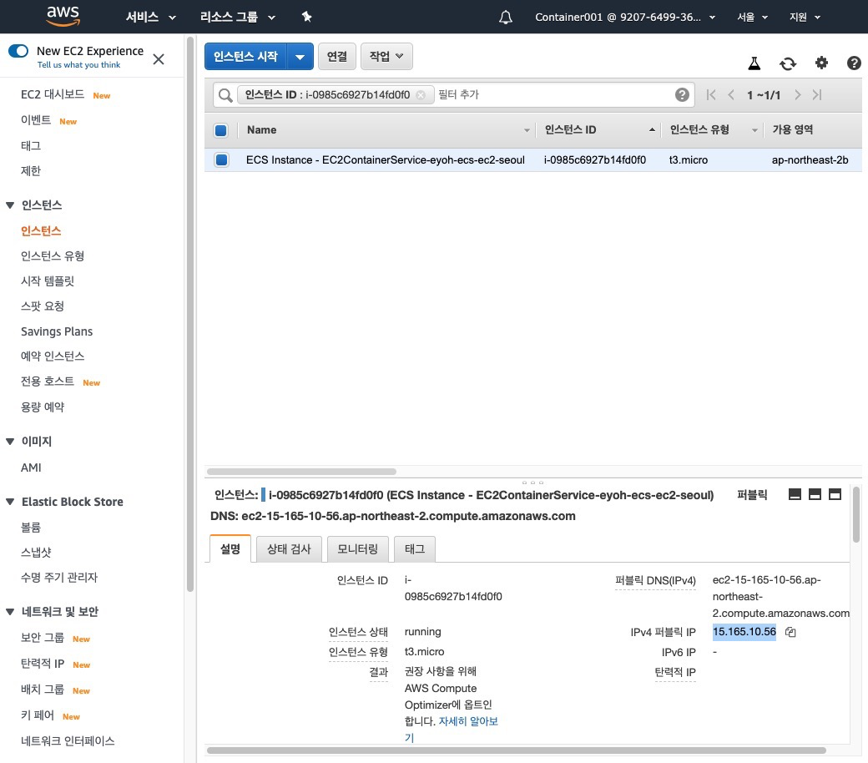Go to the previous results page
The height and width of the screenshot is (763, 868).
tap(731, 94)
